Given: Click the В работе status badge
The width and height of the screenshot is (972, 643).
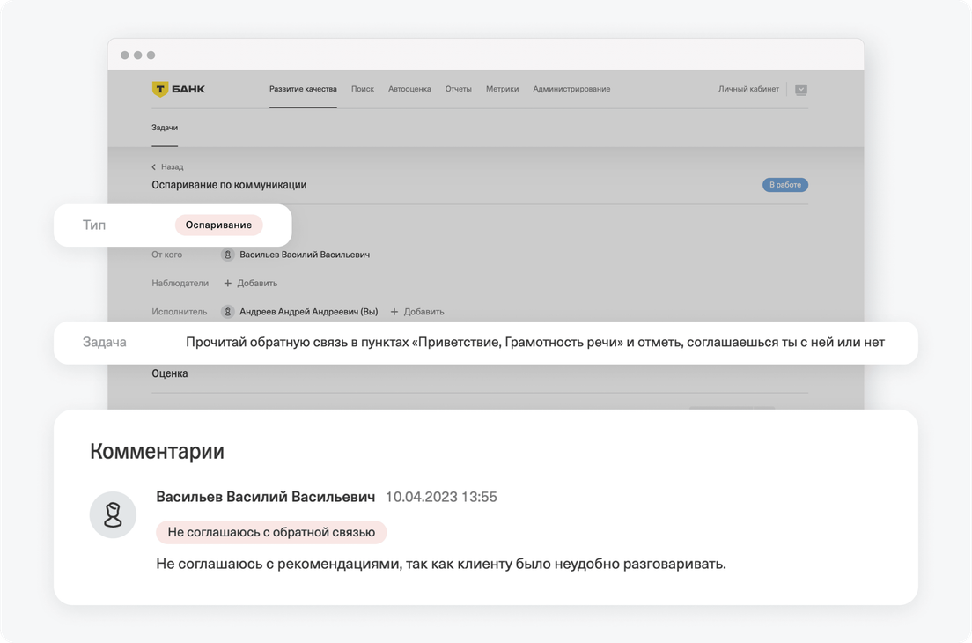Looking at the screenshot, I should click(784, 185).
